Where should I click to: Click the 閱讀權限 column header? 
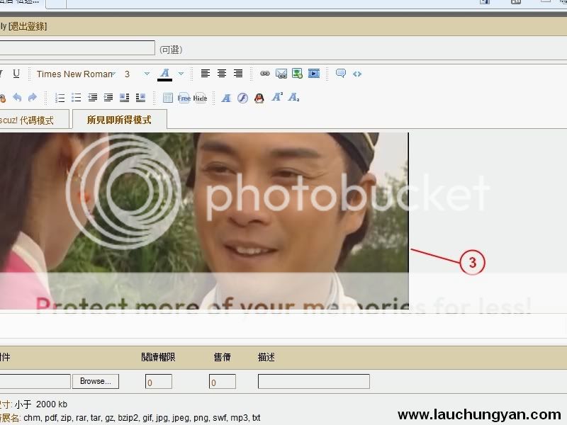click(x=158, y=358)
